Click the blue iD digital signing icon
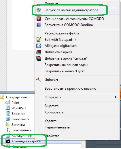 39,46
